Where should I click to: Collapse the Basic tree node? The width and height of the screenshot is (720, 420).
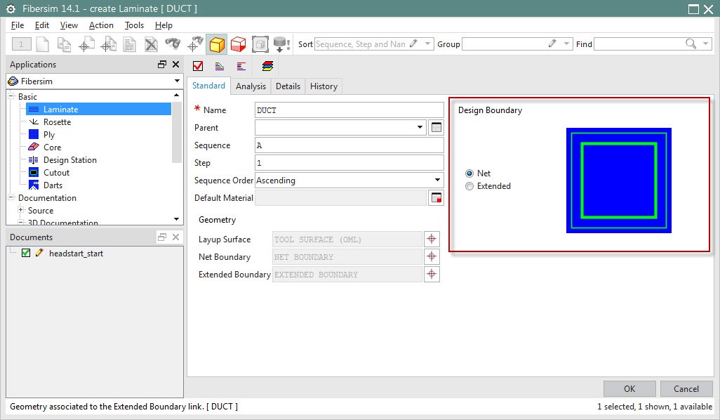(x=11, y=96)
